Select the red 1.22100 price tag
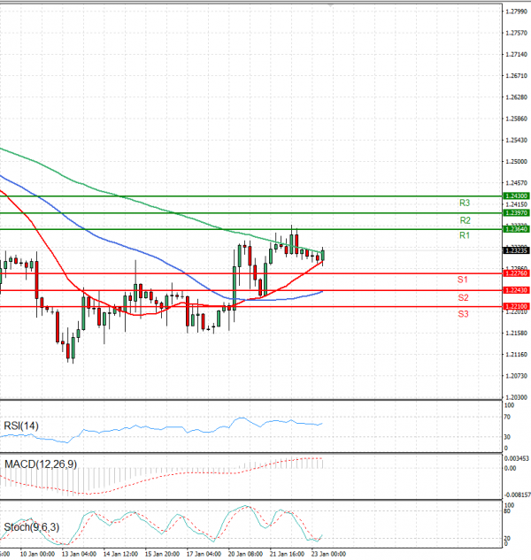The width and height of the screenshot is (531, 560). (x=516, y=306)
